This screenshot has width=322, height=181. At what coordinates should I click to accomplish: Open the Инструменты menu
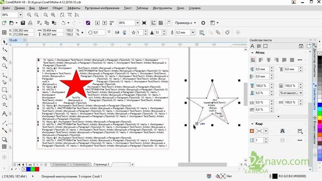pos(163,8)
